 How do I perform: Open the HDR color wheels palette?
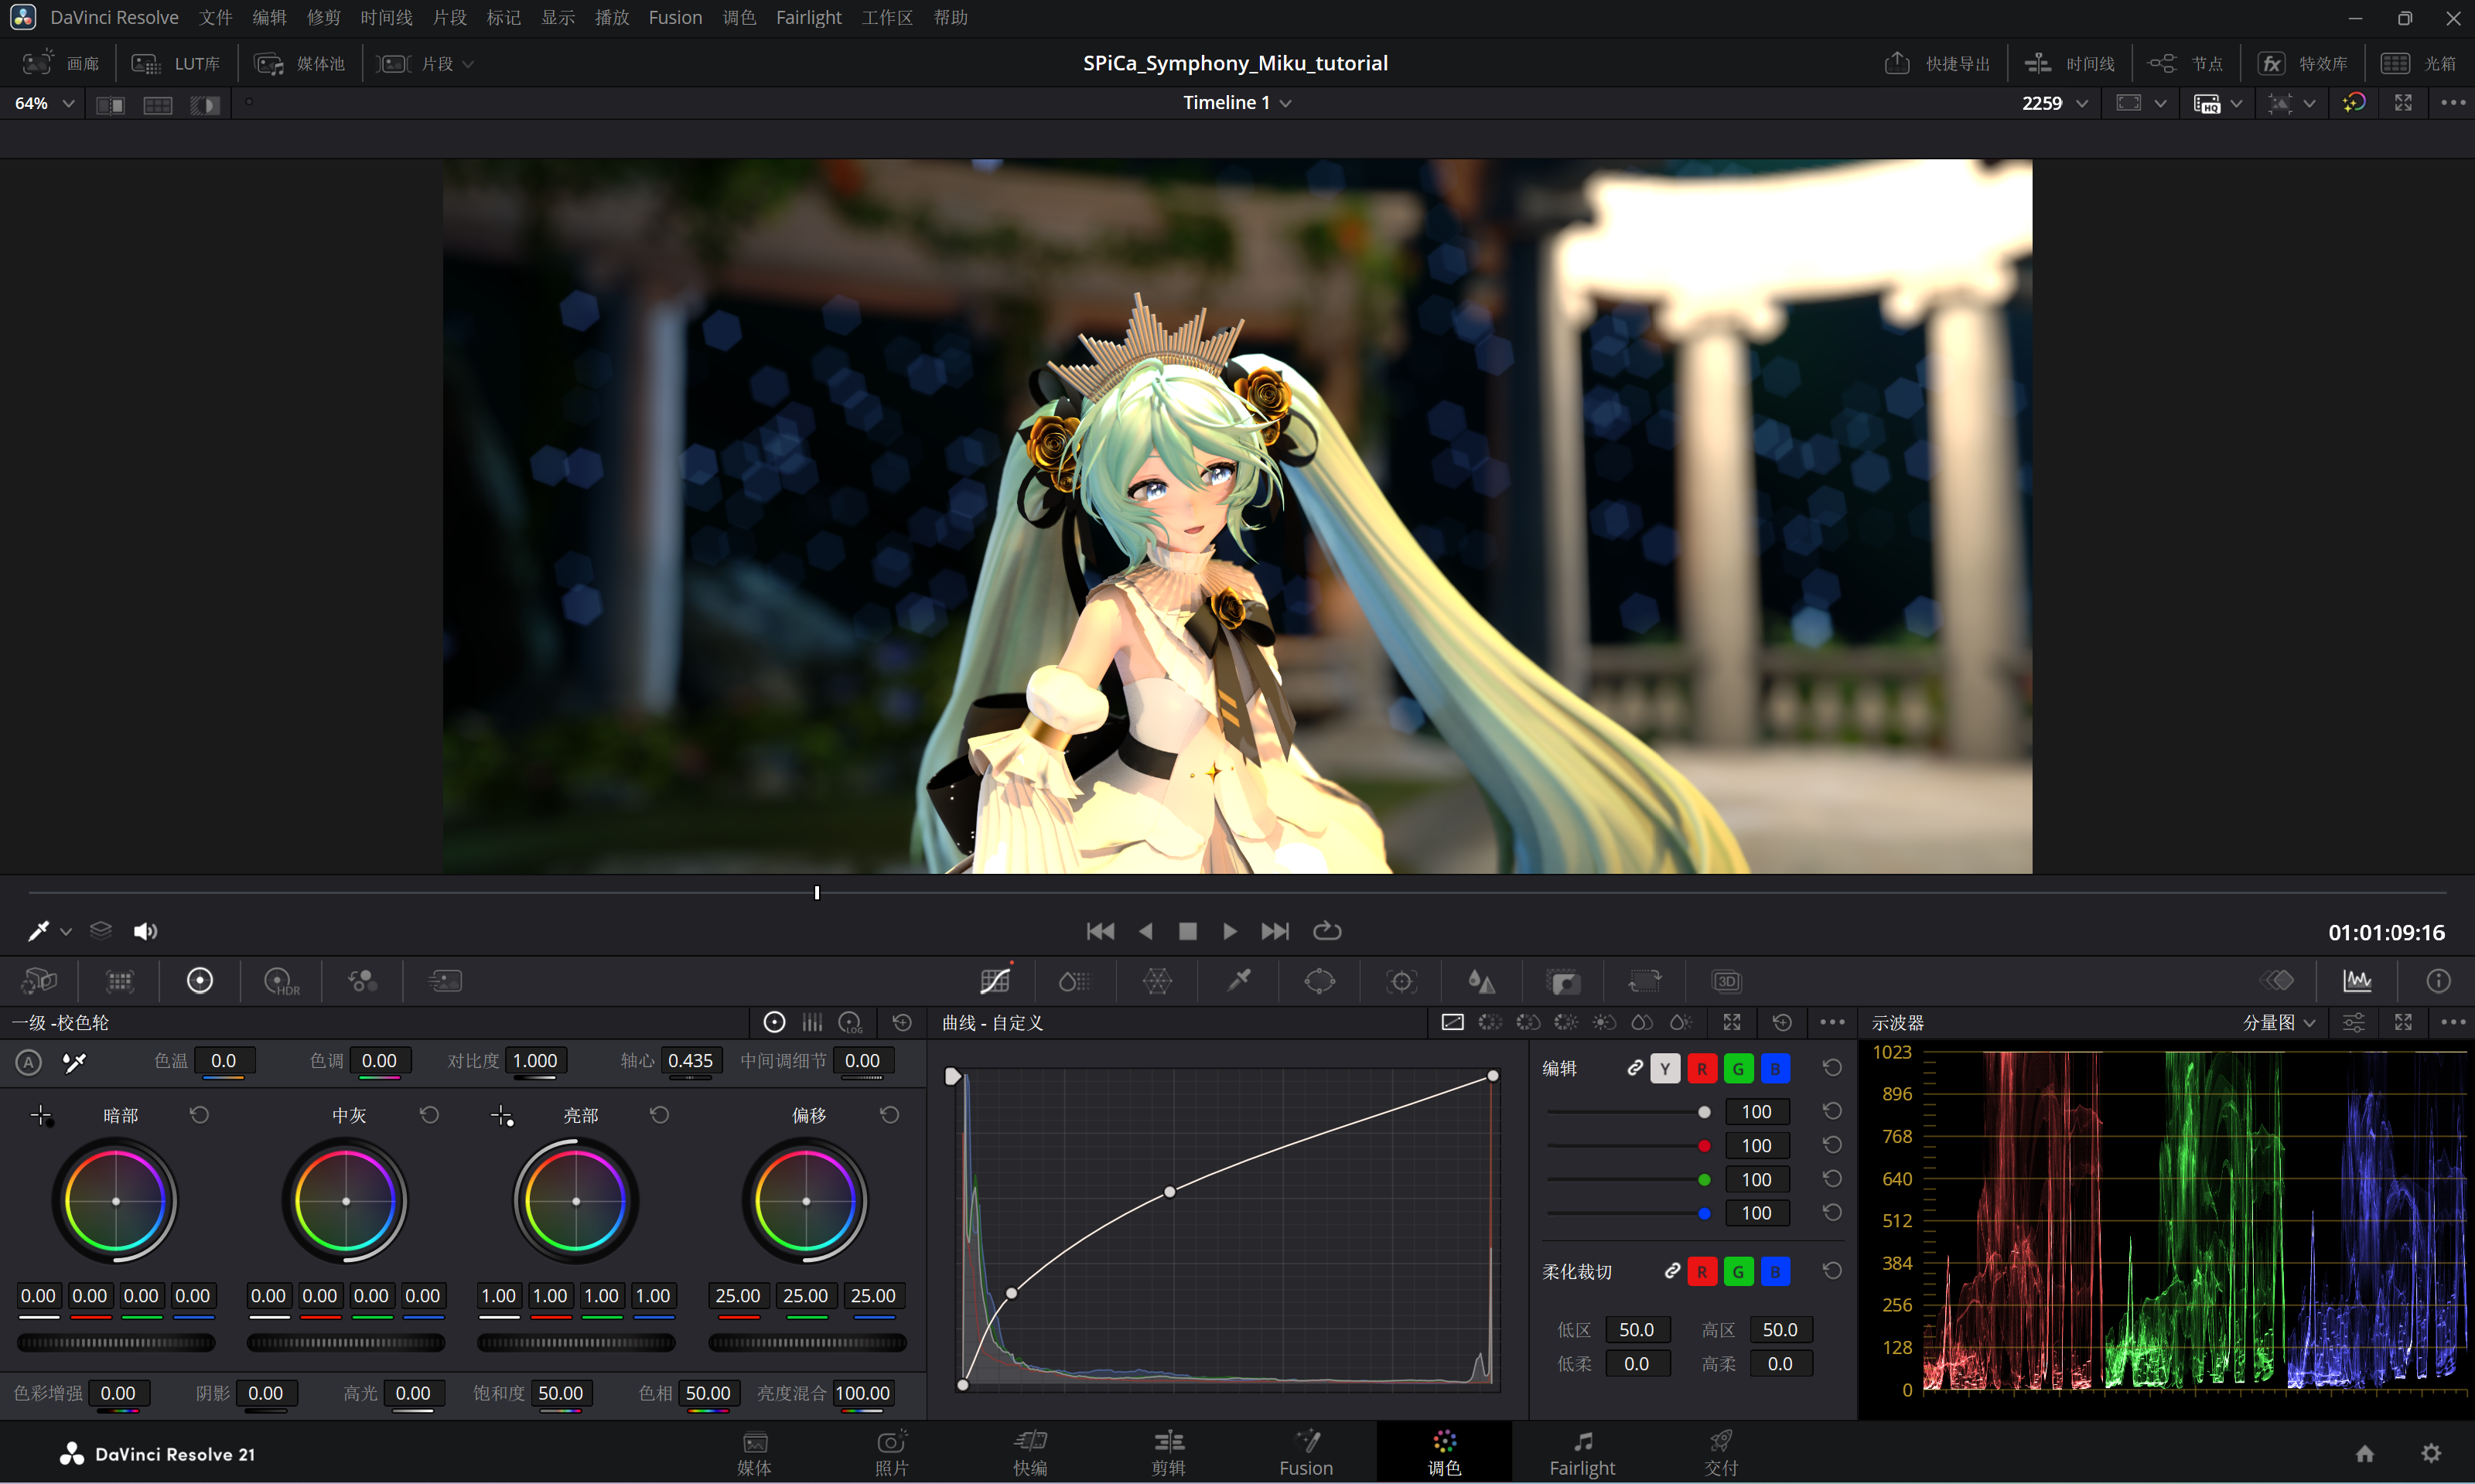(x=281, y=981)
